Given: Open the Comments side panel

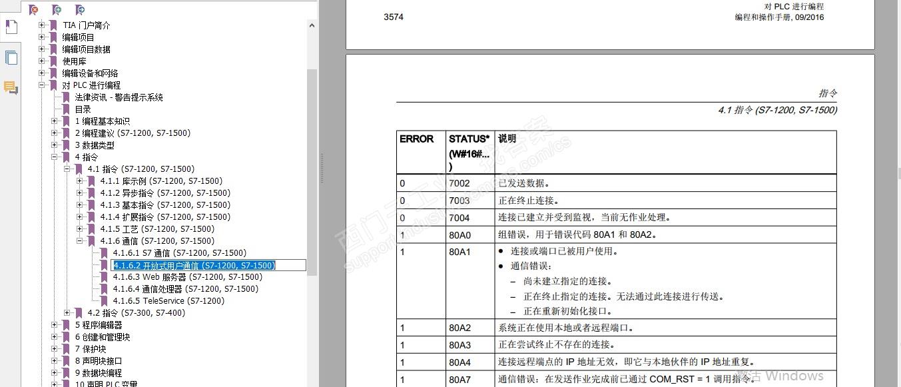Looking at the screenshot, I should pyautogui.click(x=11, y=87).
